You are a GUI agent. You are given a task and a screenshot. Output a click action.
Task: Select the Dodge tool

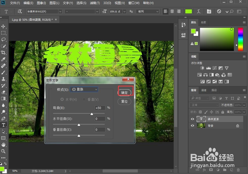click(3, 112)
